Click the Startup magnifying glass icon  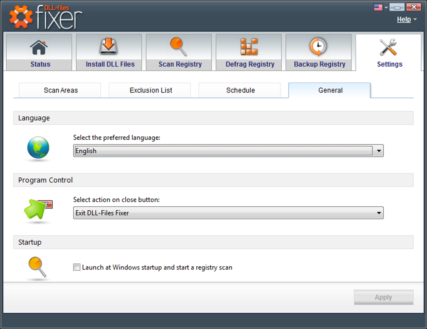pyautogui.click(x=37, y=267)
